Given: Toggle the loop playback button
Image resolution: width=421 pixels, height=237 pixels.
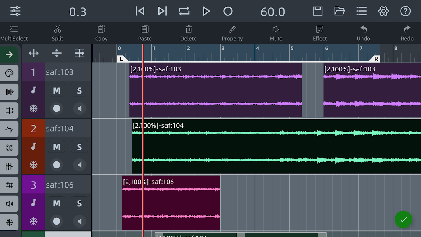Looking at the screenshot, I should pyautogui.click(x=184, y=11).
